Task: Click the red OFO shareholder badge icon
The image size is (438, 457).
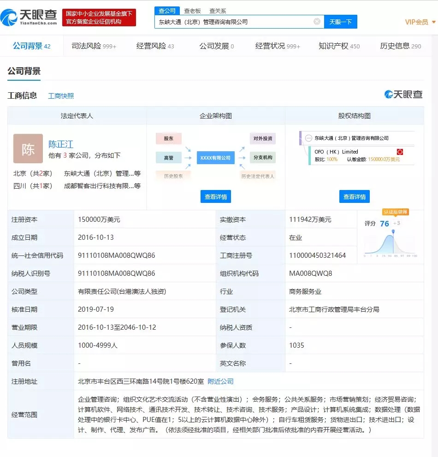Action: coord(400,152)
